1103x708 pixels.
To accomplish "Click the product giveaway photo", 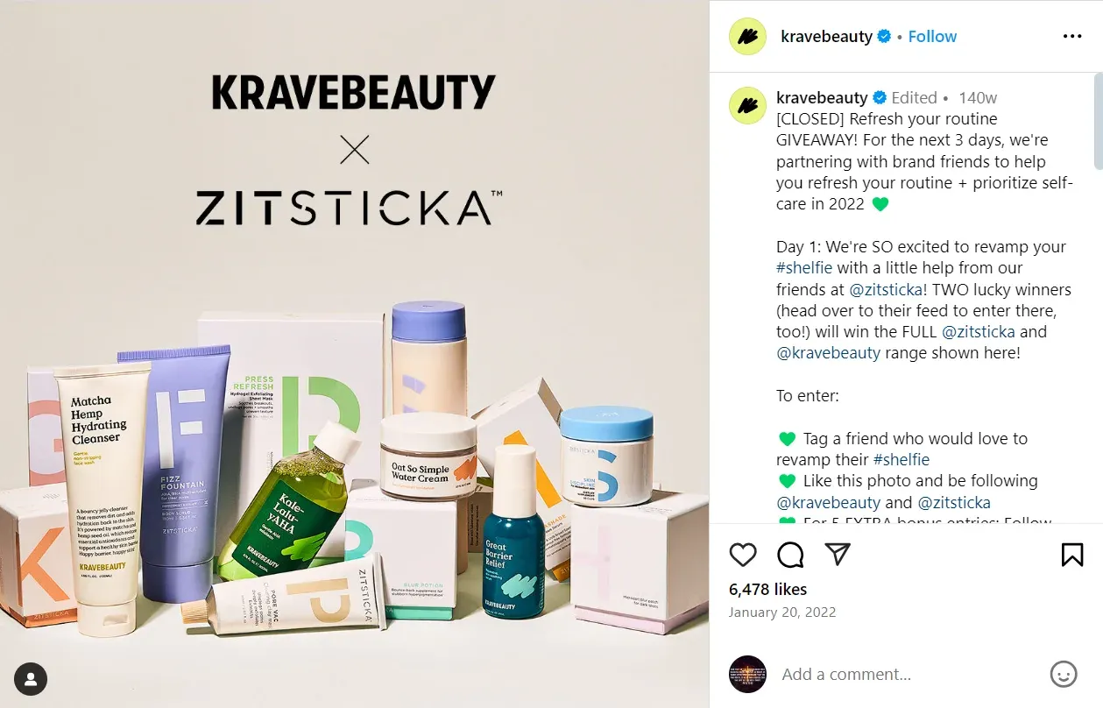I will pos(354,354).
